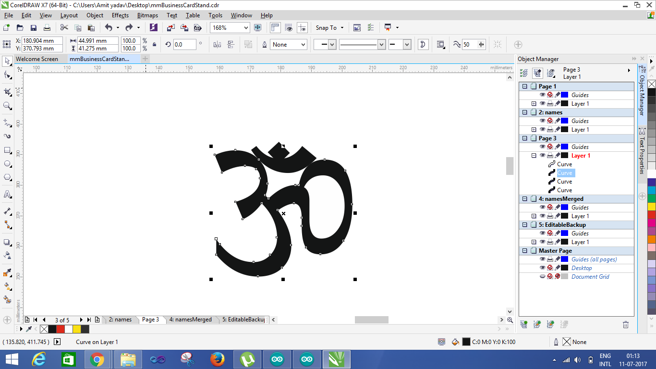Open outline width None dropdown
Screen dimensions: 656x369
pos(304,45)
